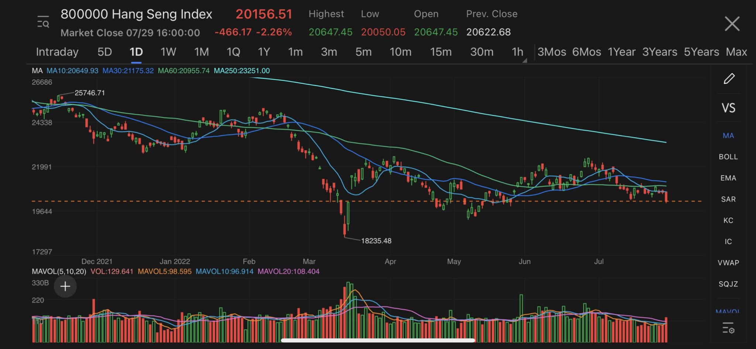Click the 25746.71 high price label
Viewport: 756px width, 349px height.
click(x=90, y=93)
